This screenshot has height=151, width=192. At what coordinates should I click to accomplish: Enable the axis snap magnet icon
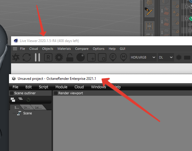tap(176, 30)
